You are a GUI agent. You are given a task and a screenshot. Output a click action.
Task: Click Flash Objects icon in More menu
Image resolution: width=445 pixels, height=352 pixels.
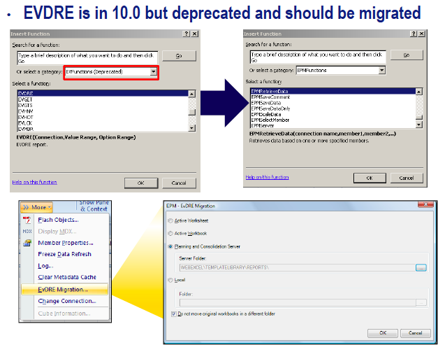click(x=27, y=220)
